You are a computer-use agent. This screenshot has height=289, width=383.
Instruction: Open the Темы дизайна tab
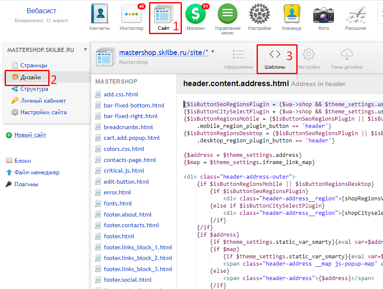click(x=346, y=59)
